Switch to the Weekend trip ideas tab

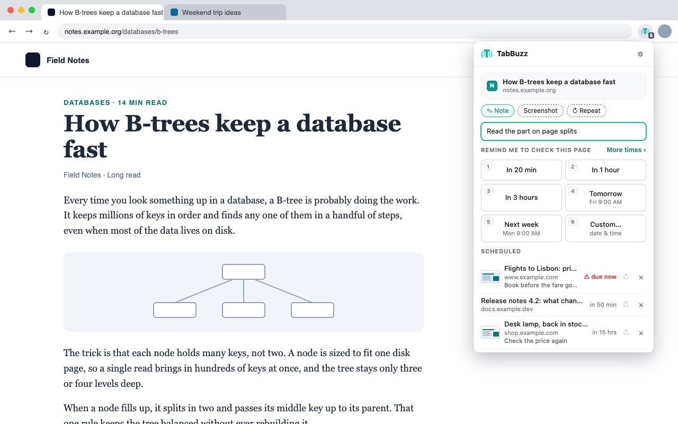pos(225,12)
